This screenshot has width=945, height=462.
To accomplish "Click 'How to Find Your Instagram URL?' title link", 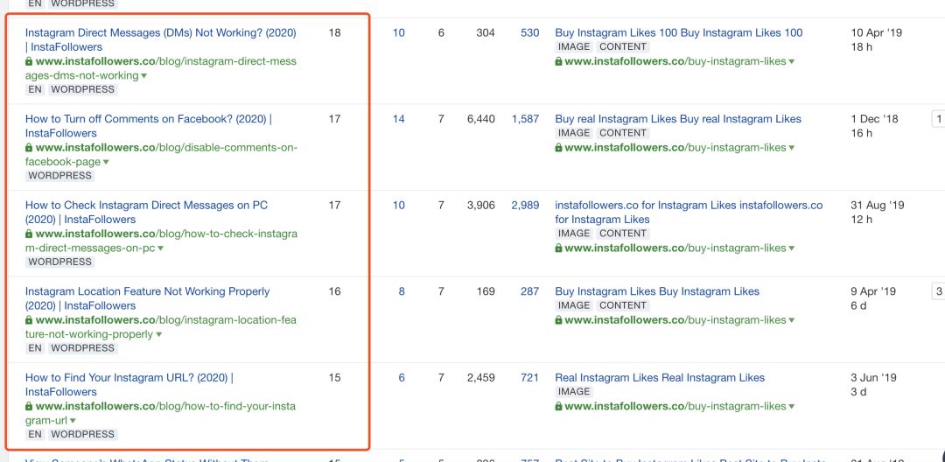I will [129, 378].
